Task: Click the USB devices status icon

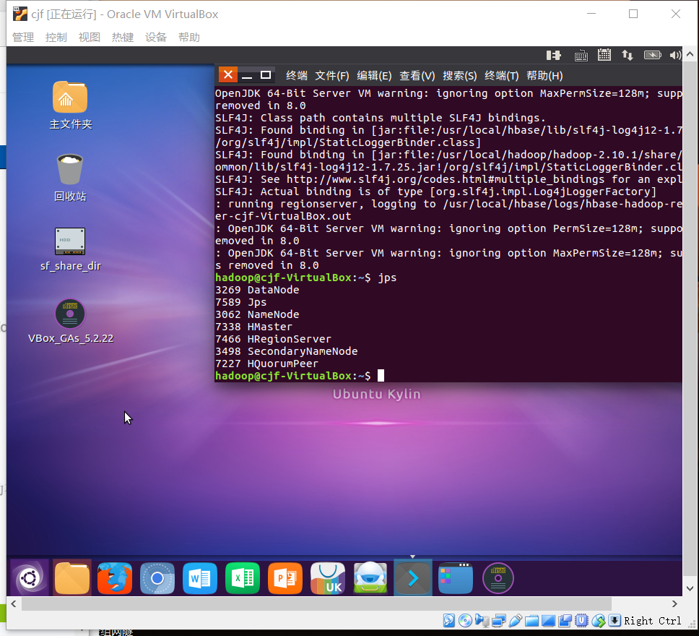Action: point(516,620)
